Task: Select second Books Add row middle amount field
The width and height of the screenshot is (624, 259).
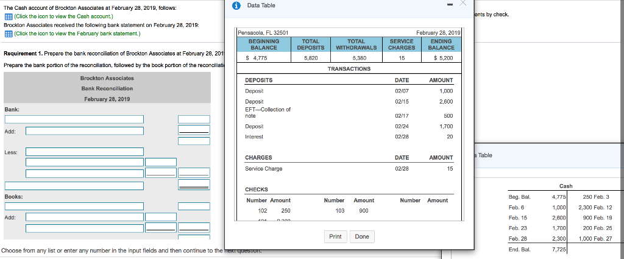Action: 161,229
